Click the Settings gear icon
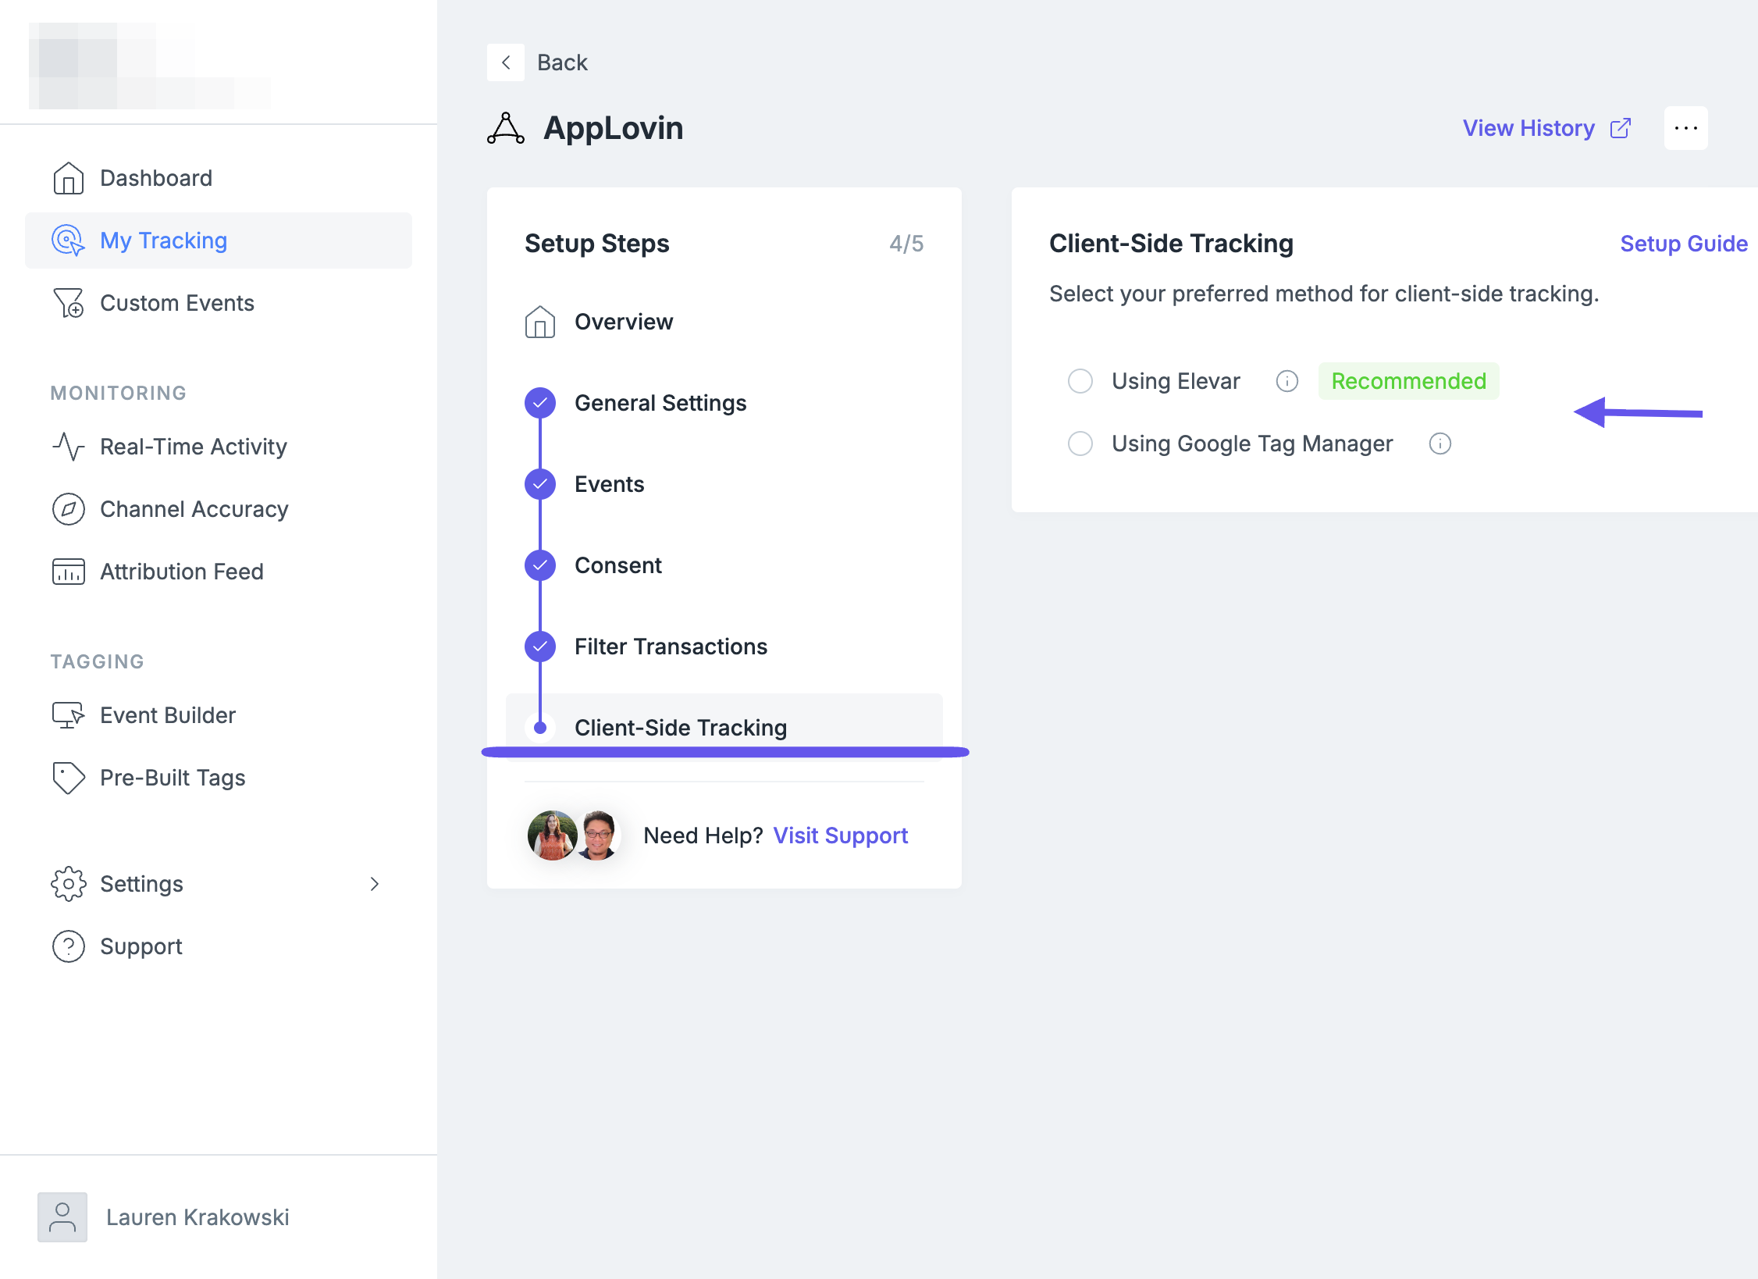Screen dimensions: 1758x1279 point(69,884)
